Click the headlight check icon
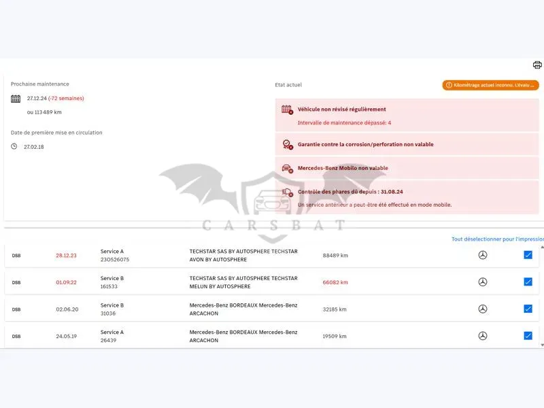This screenshot has width=544, height=408. [x=287, y=192]
